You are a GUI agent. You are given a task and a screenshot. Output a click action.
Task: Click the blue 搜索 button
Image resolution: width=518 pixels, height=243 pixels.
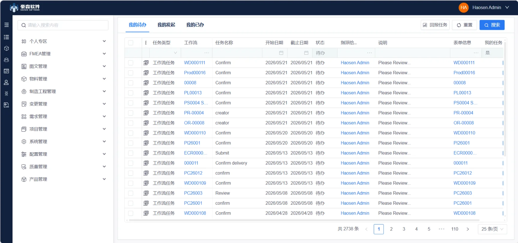(492, 25)
